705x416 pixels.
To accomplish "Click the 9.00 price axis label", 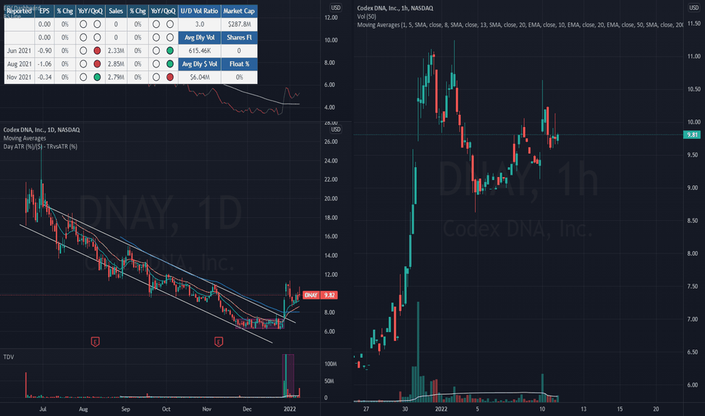I will (x=694, y=188).
